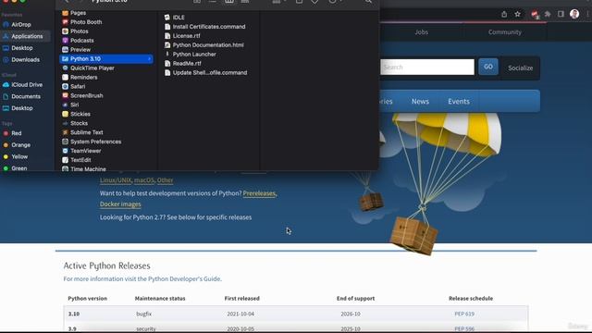Open the Prereleases link

259,193
